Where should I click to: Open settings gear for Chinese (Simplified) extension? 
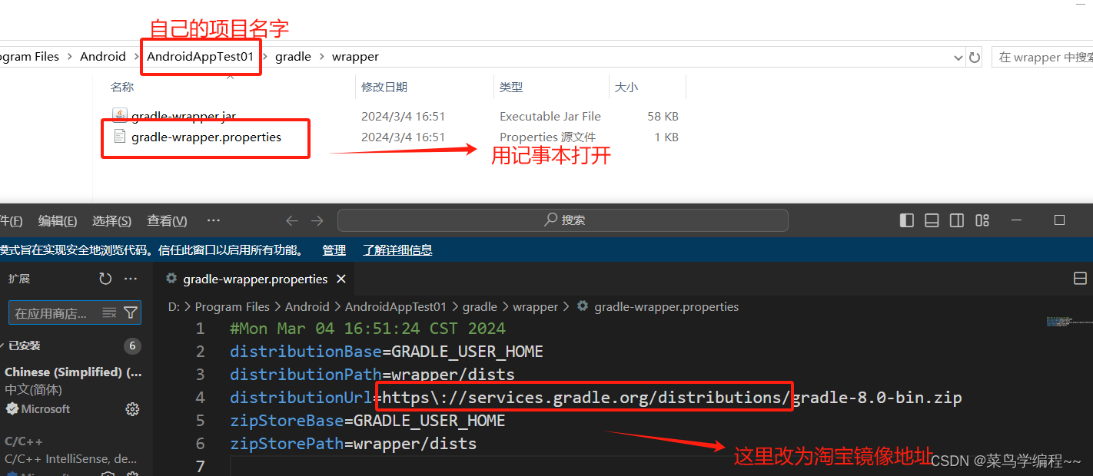coord(132,409)
